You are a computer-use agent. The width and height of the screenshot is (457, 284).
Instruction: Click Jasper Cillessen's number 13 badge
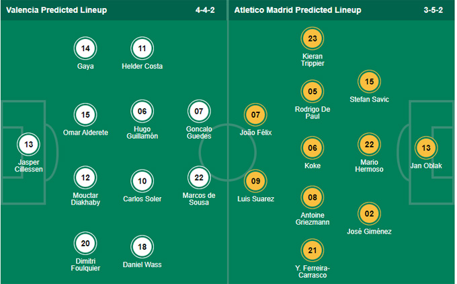[x=28, y=144]
